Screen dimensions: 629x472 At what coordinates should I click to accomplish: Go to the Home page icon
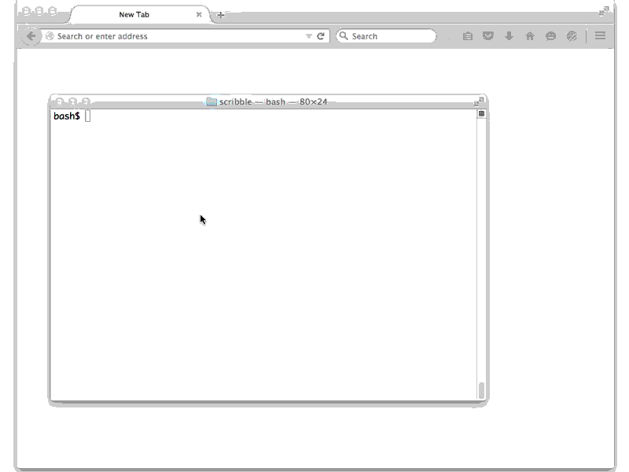pyautogui.click(x=530, y=36)
